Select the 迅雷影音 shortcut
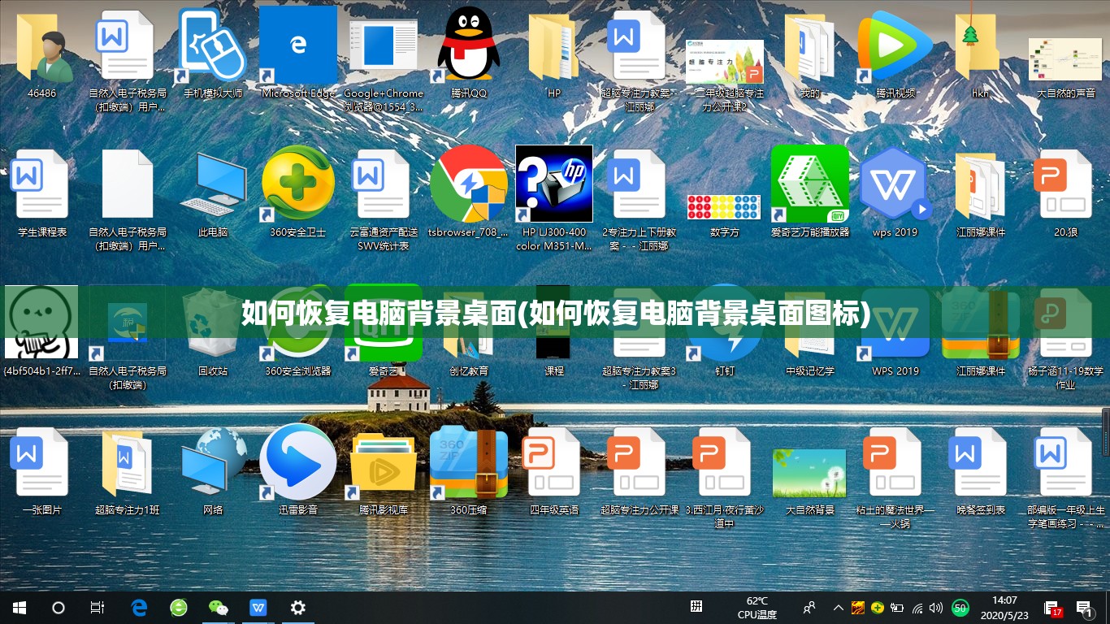The width and height of the screenshot is (1110, 624). [298, 461]
